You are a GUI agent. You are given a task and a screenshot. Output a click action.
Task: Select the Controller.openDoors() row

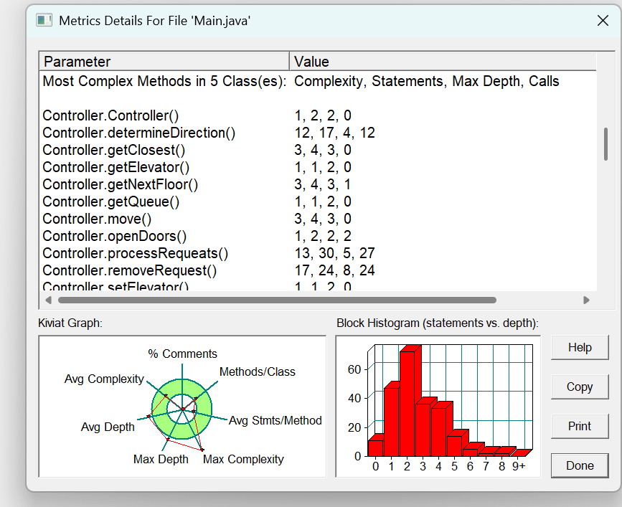[319, 236]
